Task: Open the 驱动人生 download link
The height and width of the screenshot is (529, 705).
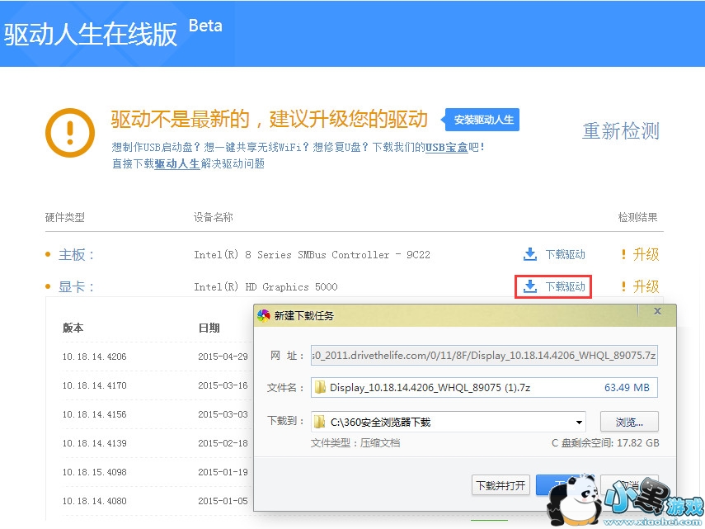Action: [176, 163]
